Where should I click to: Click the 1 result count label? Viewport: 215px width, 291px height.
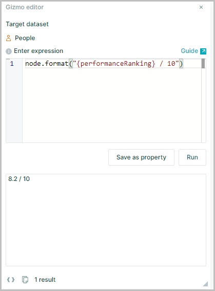[x=45, y=280]
